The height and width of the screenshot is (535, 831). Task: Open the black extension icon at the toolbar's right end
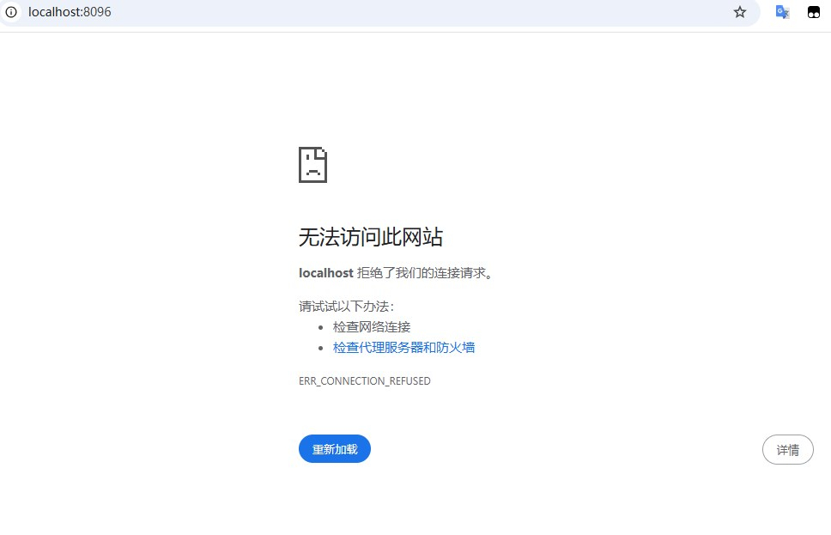point(814,12)
